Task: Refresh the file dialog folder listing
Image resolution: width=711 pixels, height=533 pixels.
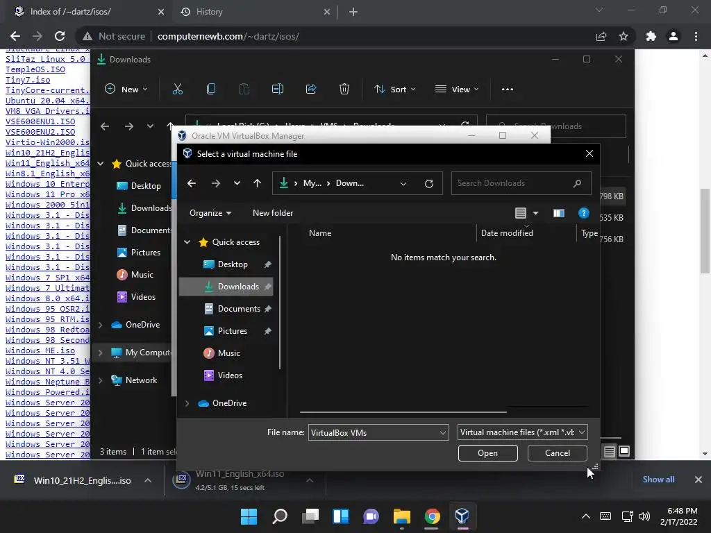Action: 429,183
